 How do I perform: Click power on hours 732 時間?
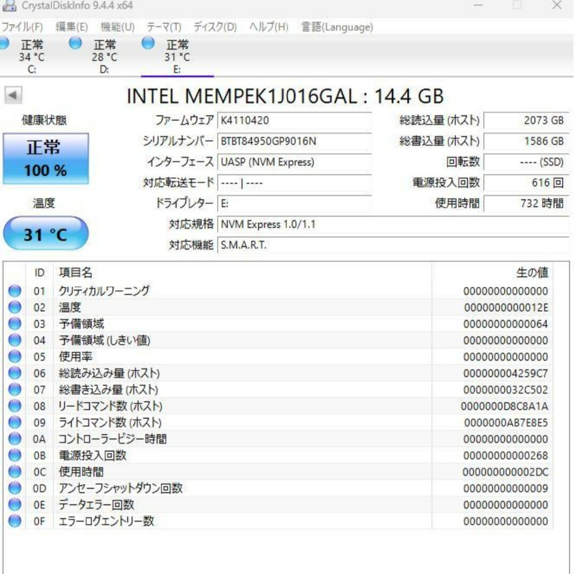tap(526, 204)
